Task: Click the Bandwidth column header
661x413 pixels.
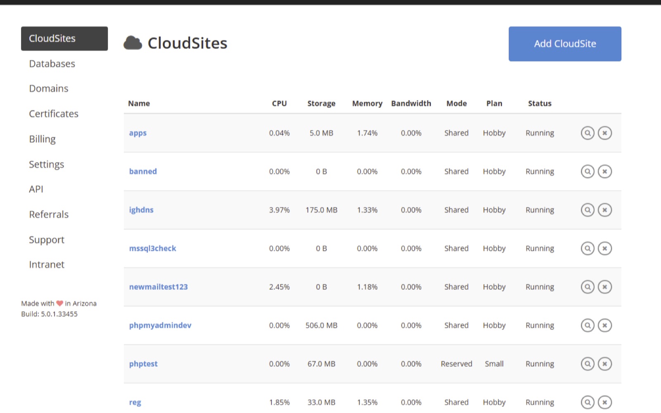Action: click(x=411, y=103)
